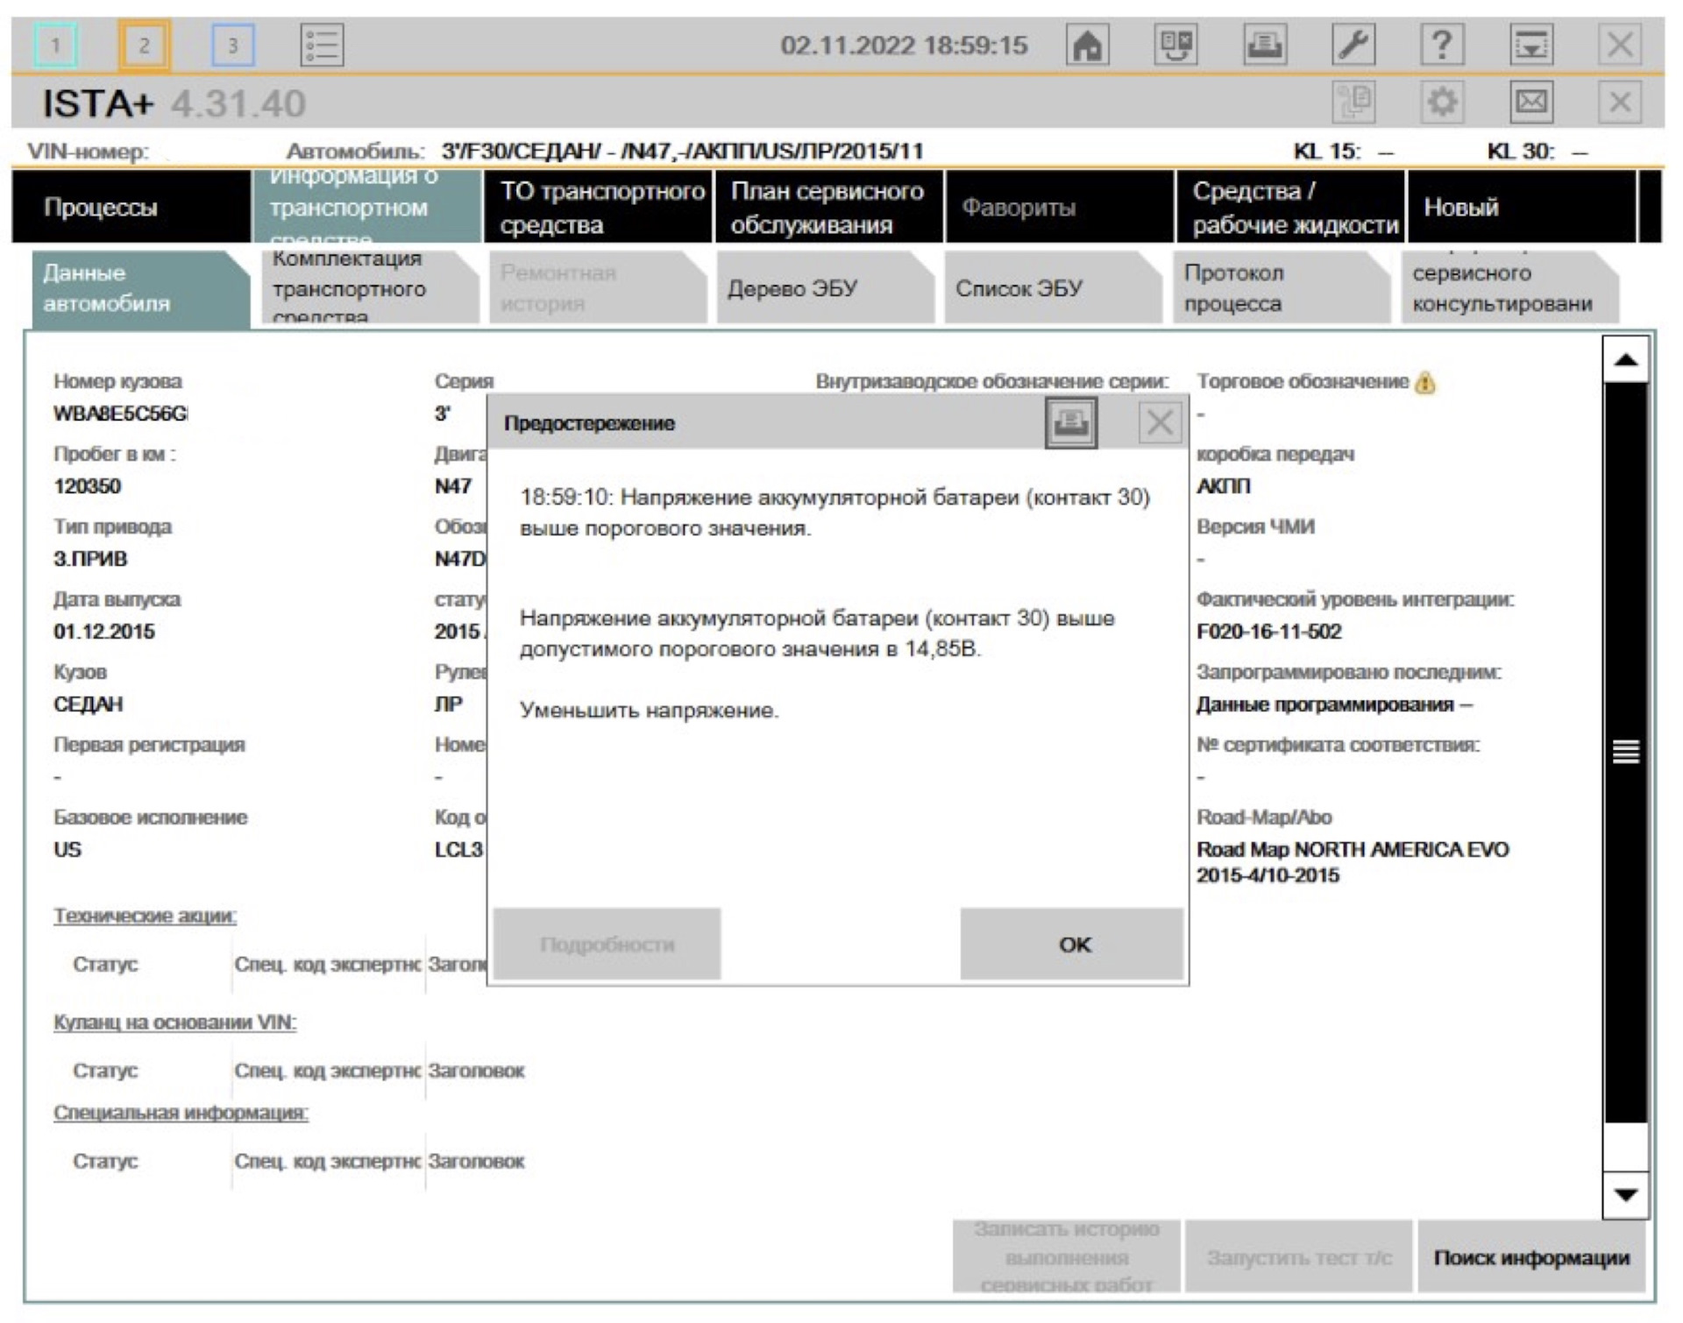Open the help question mark icon

(x=1442, y=44)
